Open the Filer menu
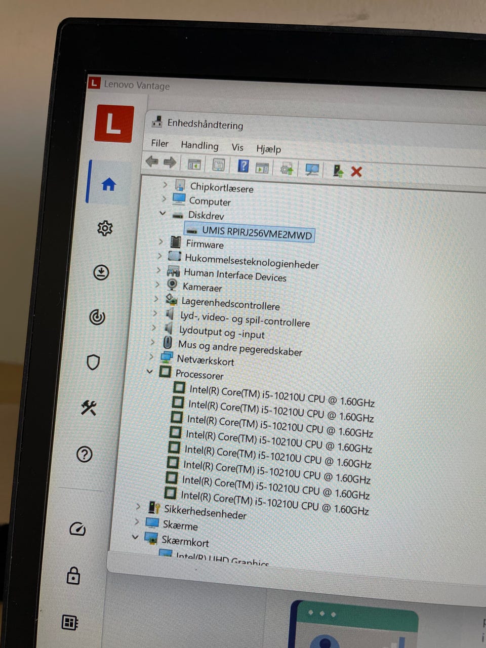 click(x=160, y=144)
